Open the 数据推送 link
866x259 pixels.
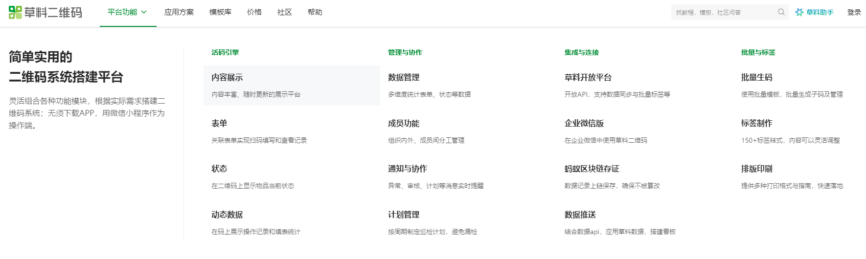(580, 215)
